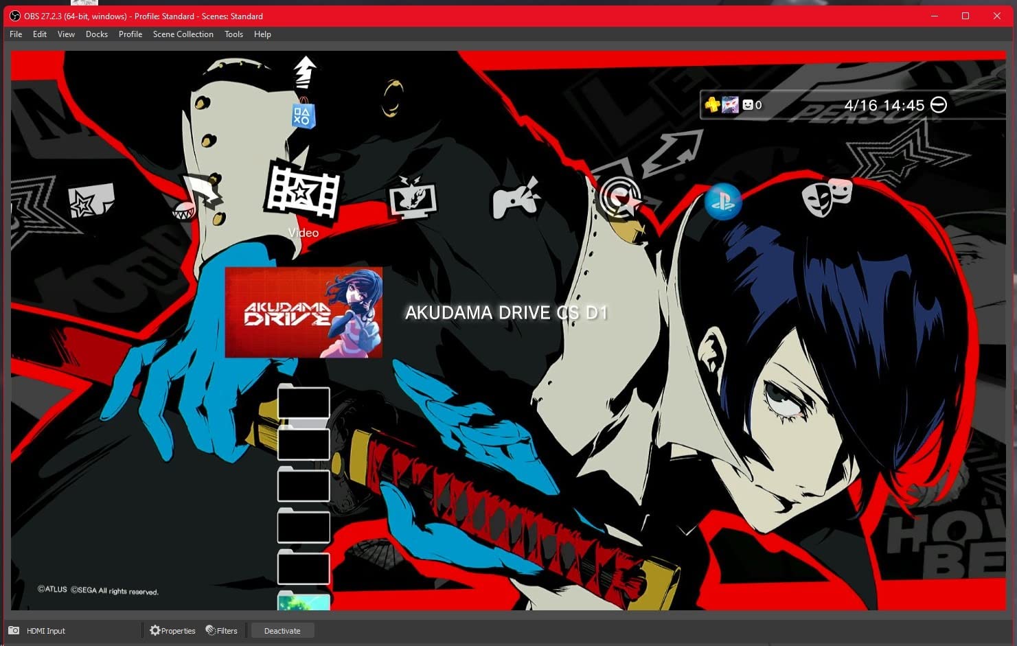Select the Friends masks icon
This screenshot has height=646, width=1017.
click(827, 198)
